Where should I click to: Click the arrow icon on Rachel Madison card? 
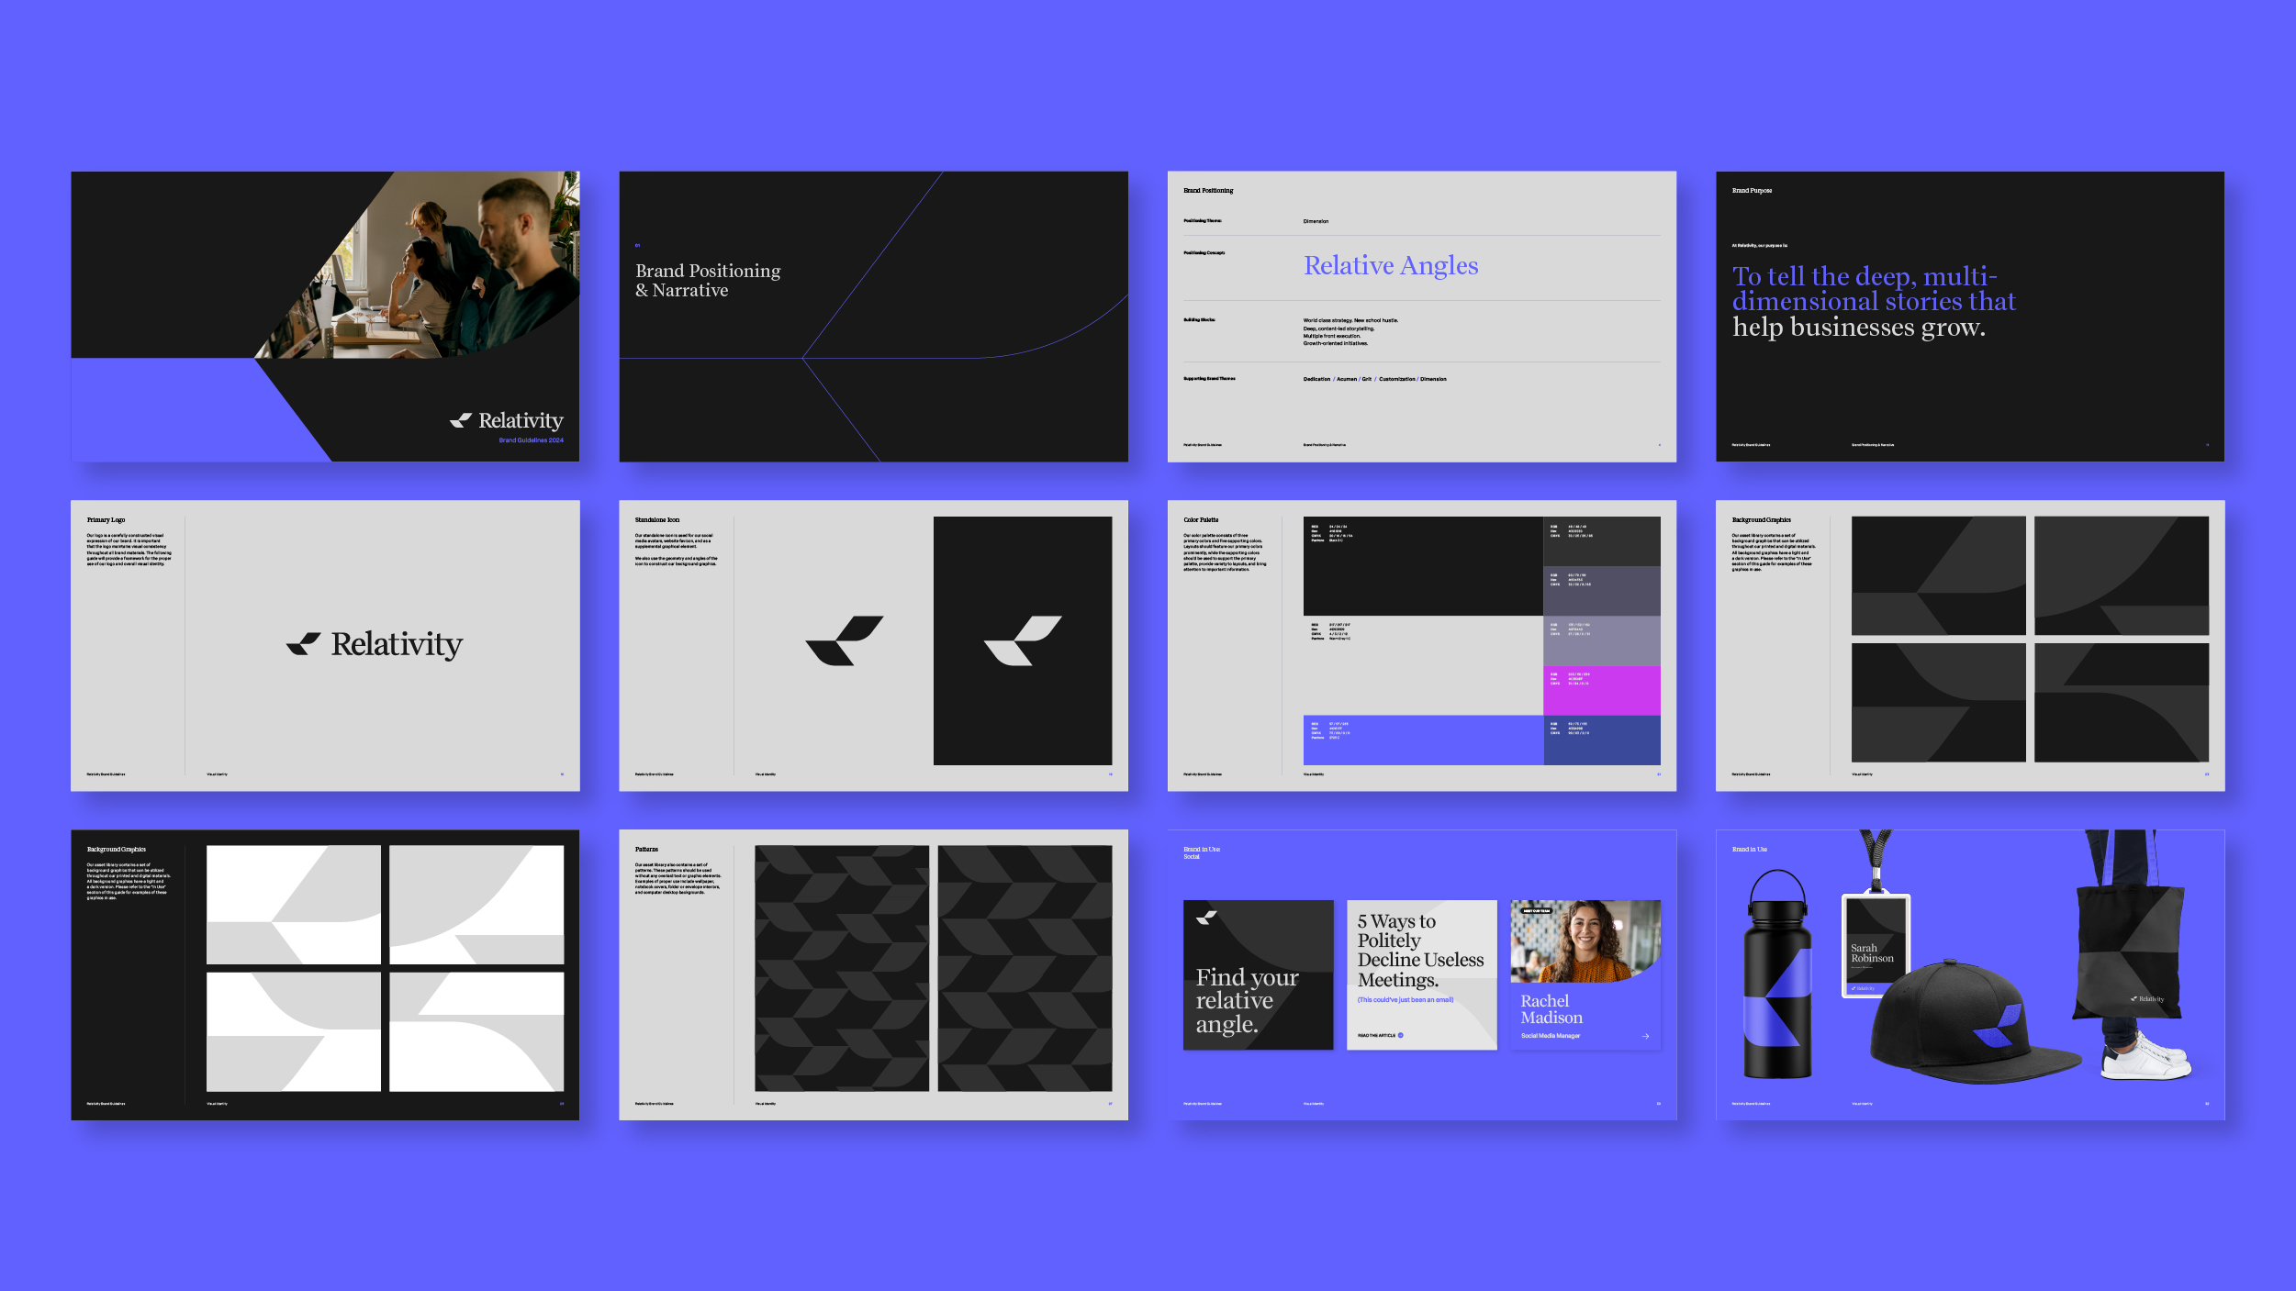point(1645,1036)
